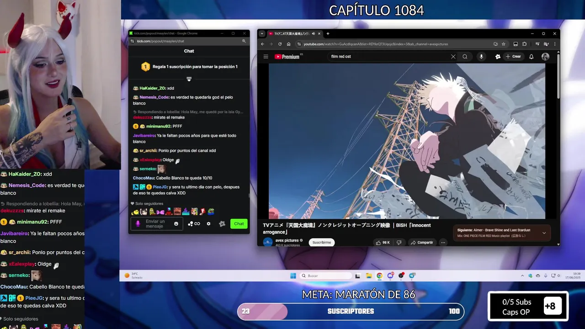This screenshot has width=585, height=329.
Task: Click username sr_archii in Kick popout chat
Action: coord(148,150)
